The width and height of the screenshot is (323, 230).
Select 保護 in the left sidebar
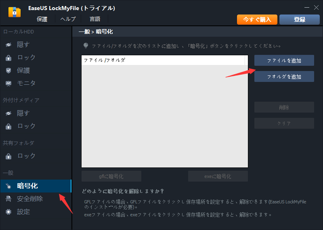[36, 71]
